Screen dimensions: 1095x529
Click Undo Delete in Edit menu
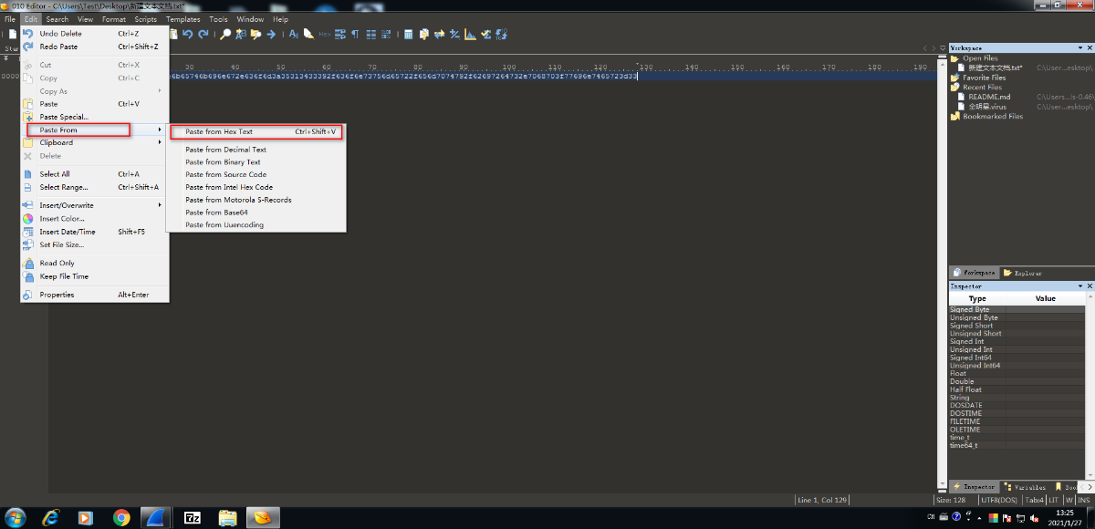coord(96,34)
